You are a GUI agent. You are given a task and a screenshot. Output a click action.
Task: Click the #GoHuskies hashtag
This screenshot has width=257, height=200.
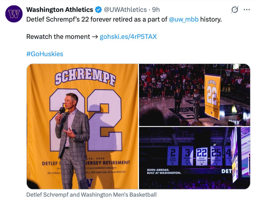point(45,54)
